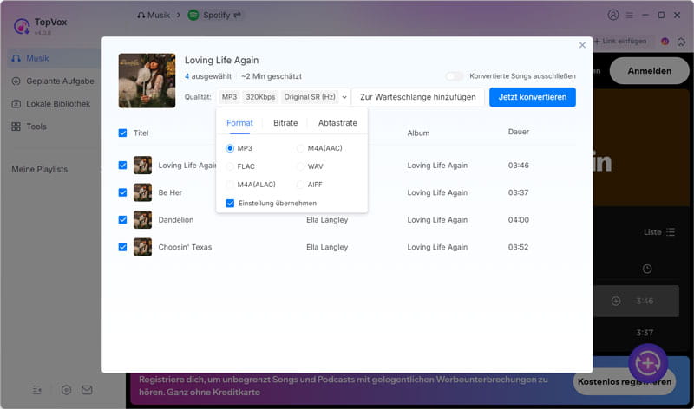Select the M4A(AAC) format option

(300, 148)
